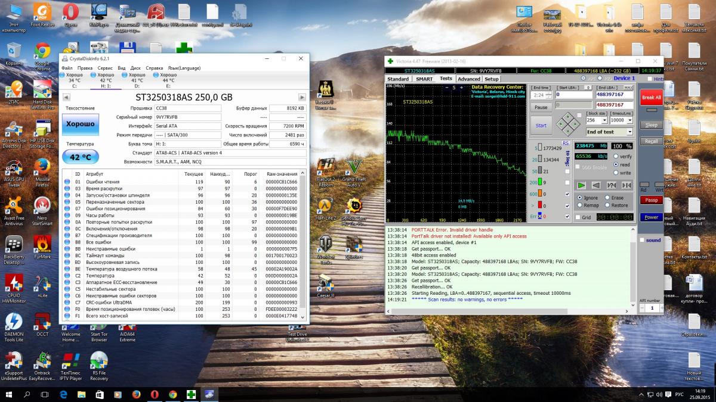Open the Google Chrome desktop shortcut
This screenshot has height=402, width=716.
click(42, 57)
